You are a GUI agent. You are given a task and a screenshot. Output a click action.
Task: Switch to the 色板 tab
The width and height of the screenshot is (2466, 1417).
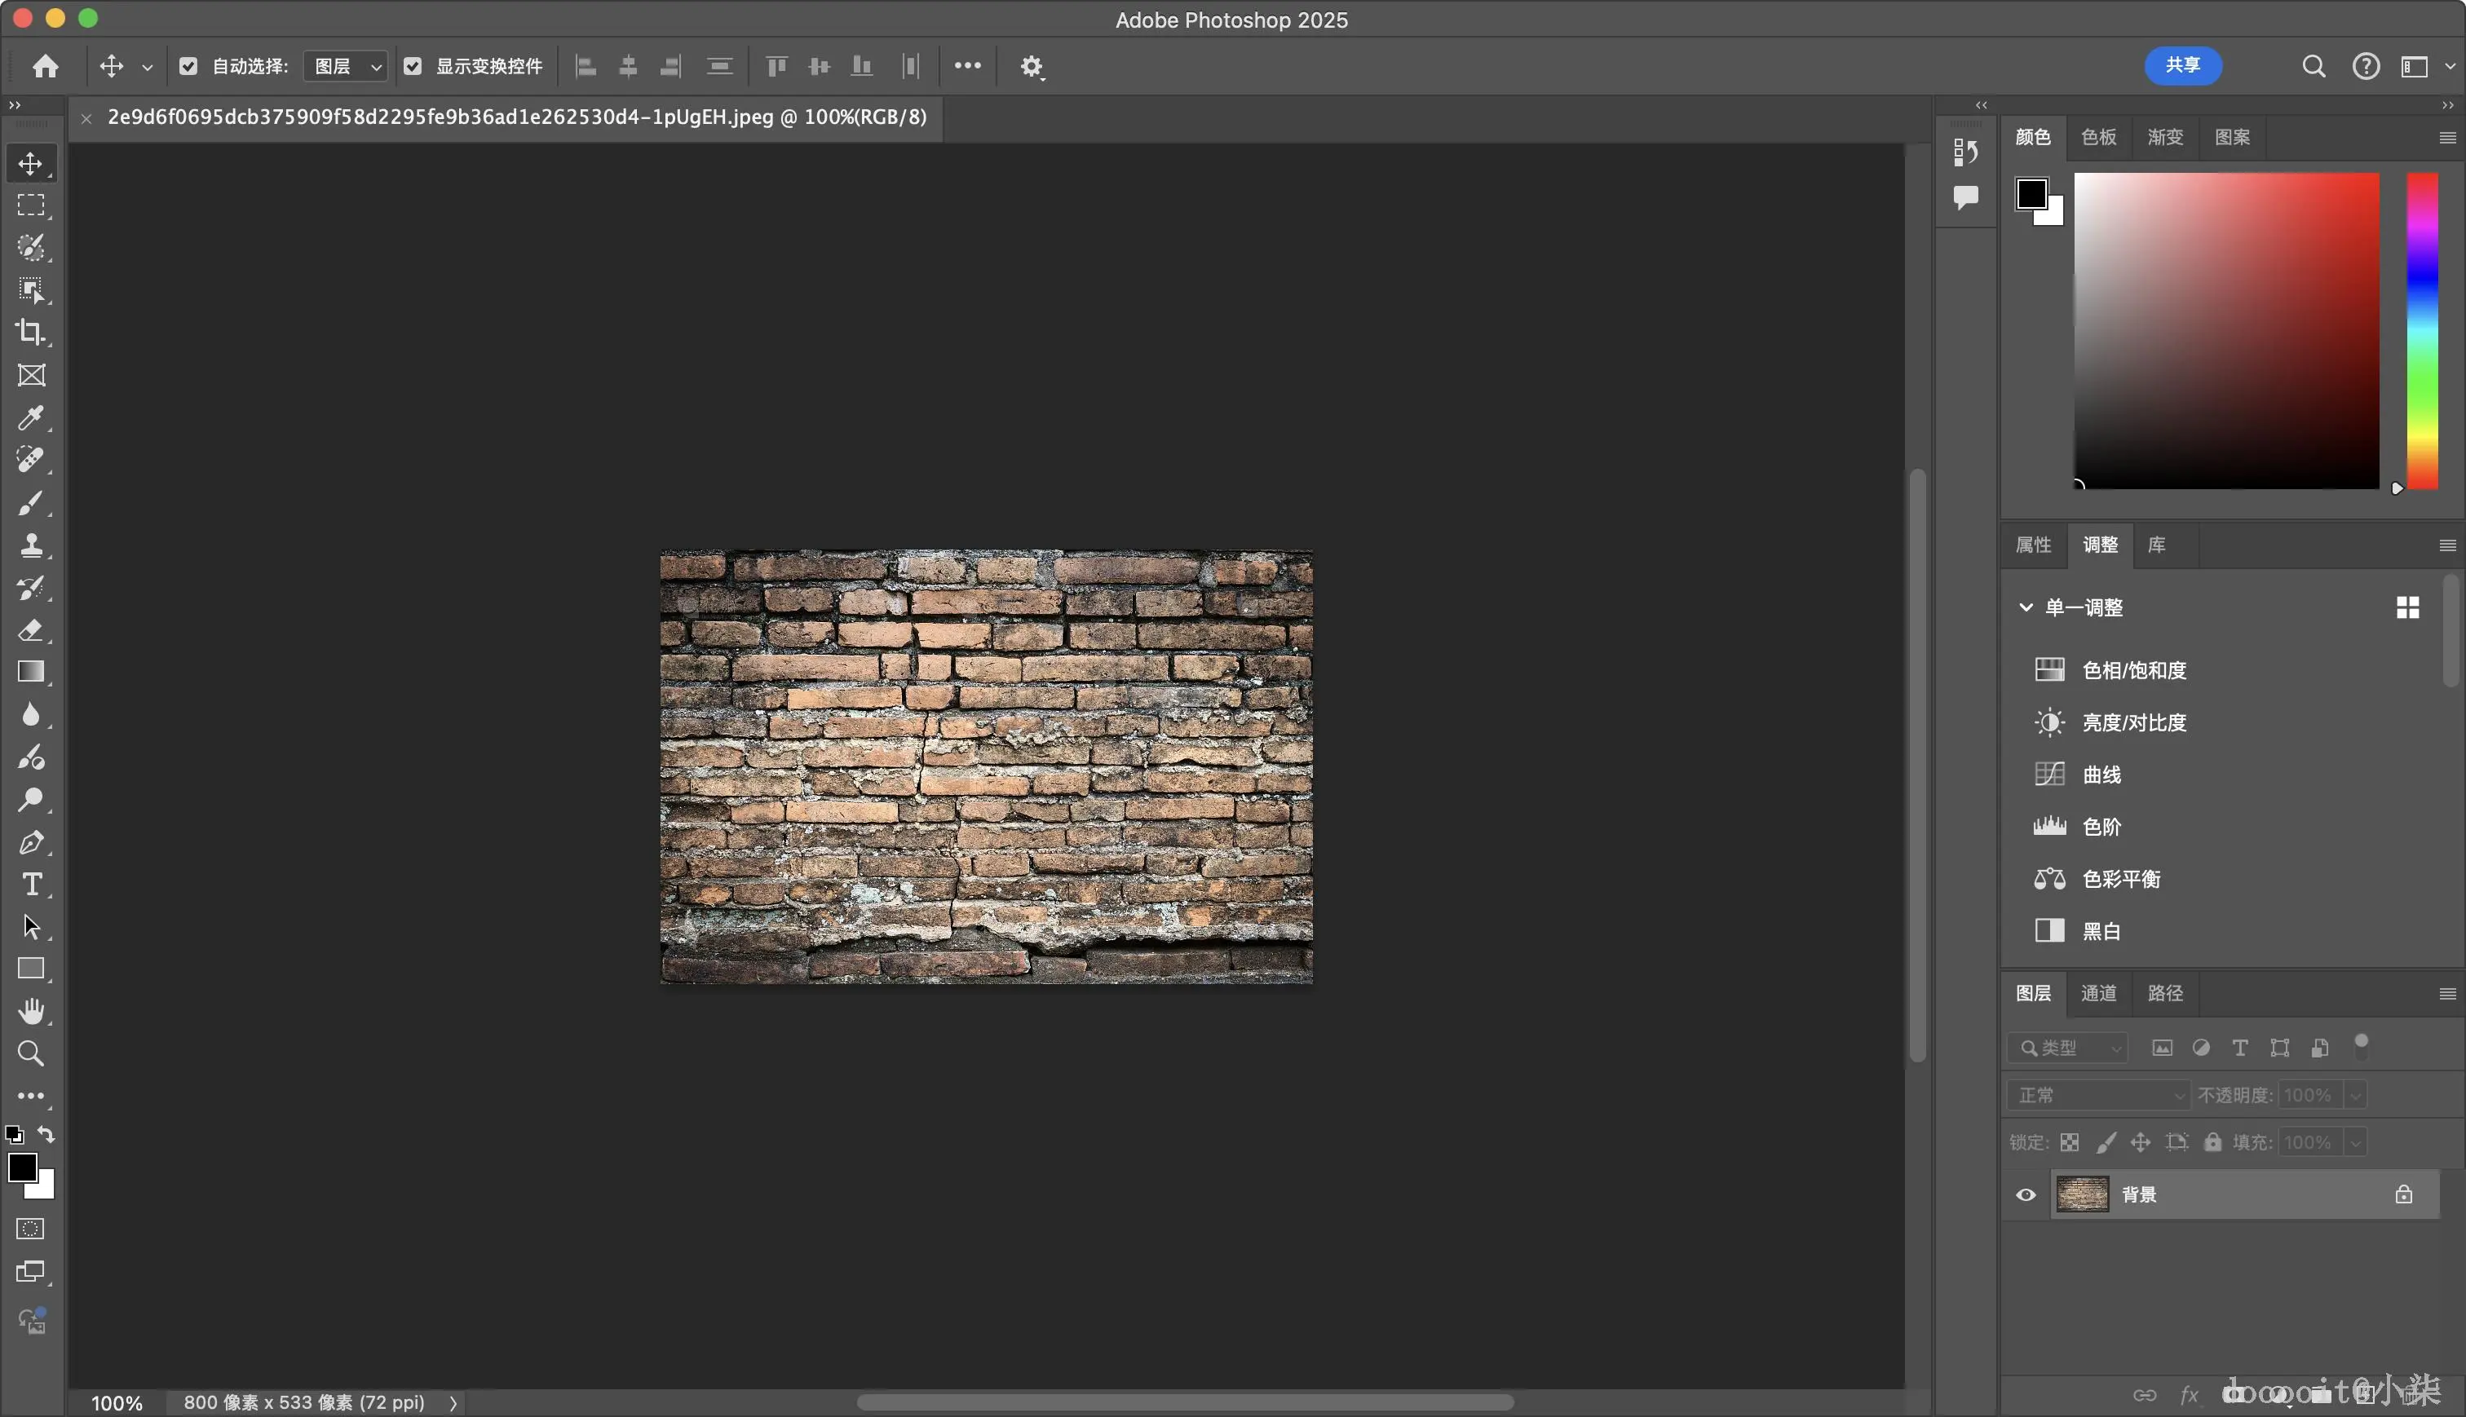coord(2098,137)
